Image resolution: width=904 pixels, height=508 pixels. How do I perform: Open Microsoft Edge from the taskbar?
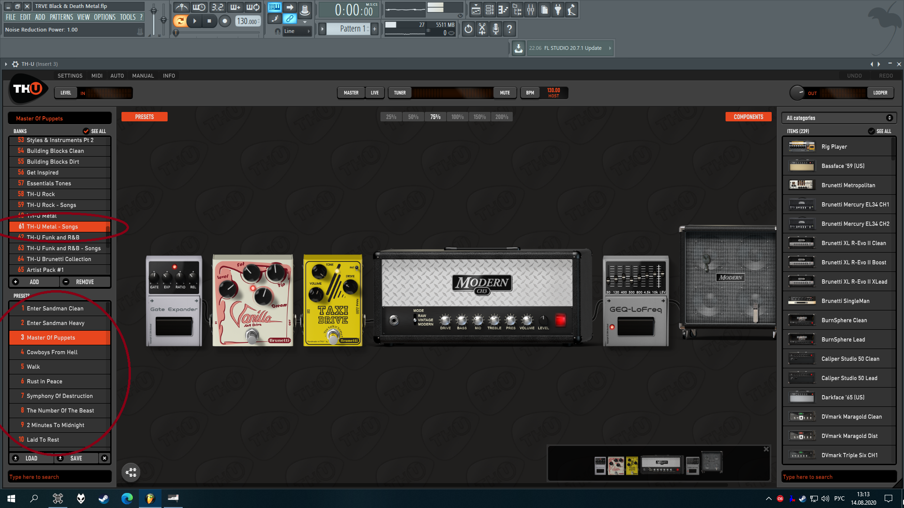[x=127, y=499]
